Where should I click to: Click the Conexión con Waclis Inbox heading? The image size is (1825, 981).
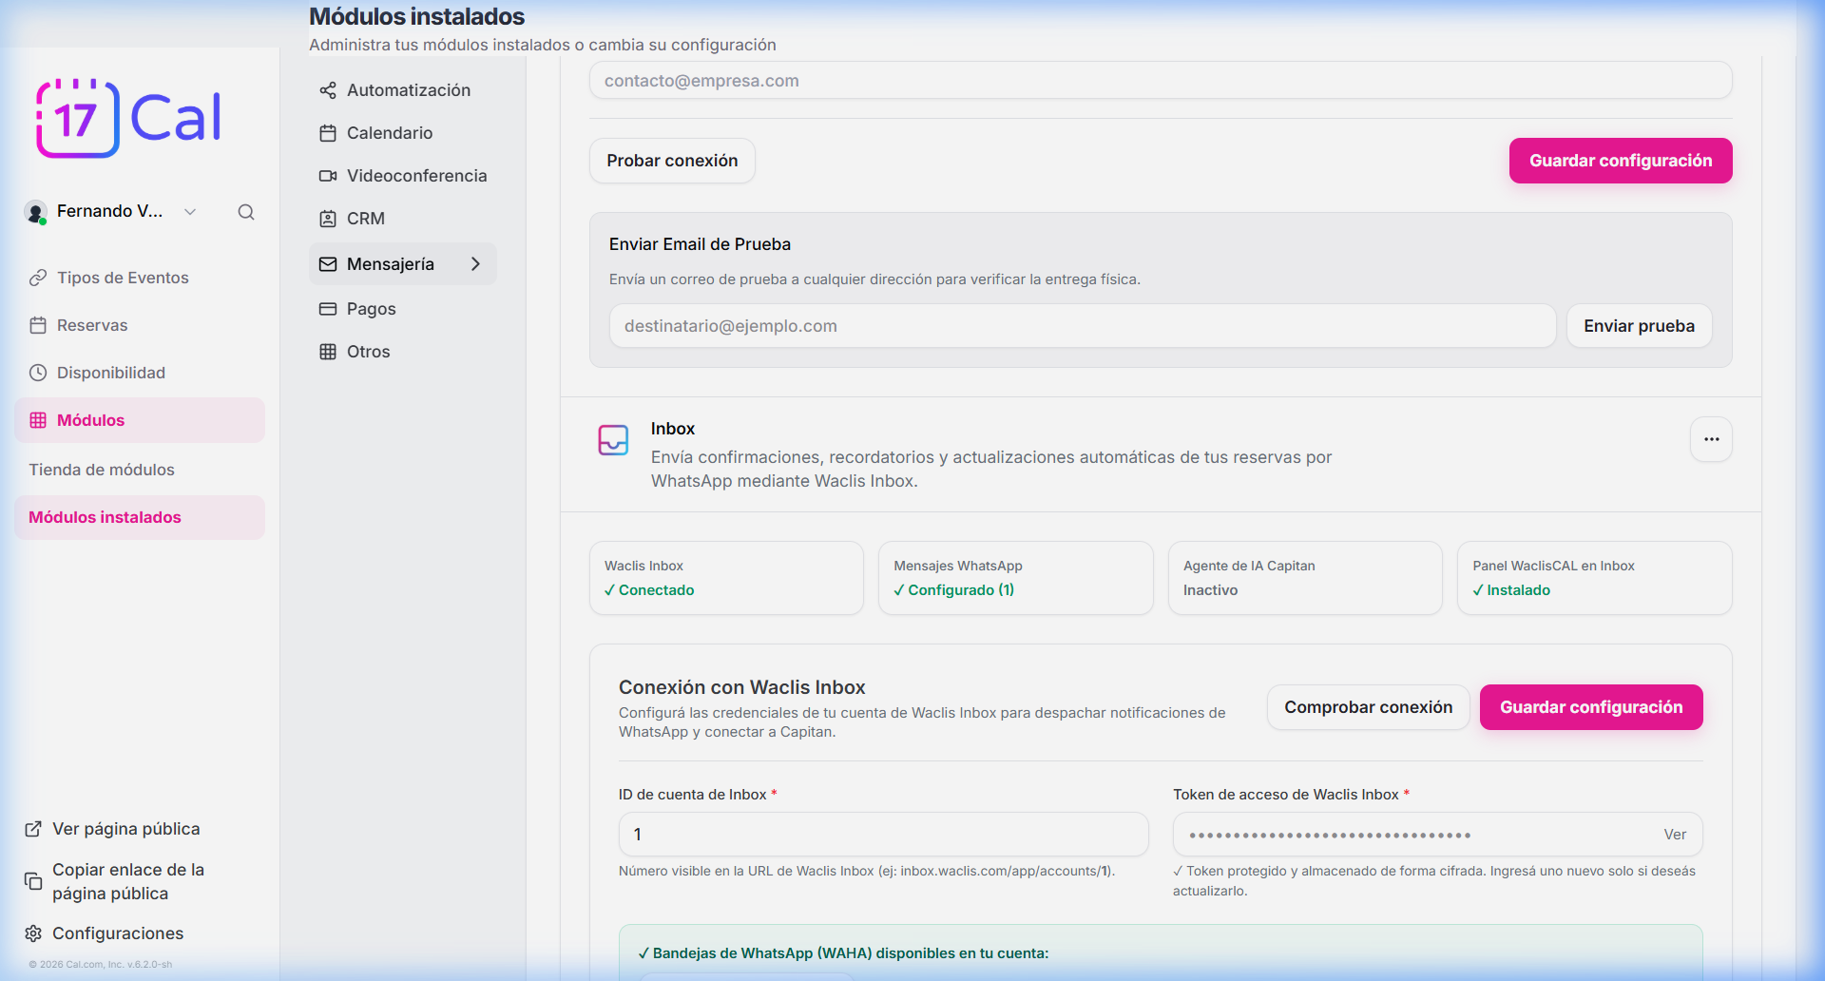click(741, 687)
